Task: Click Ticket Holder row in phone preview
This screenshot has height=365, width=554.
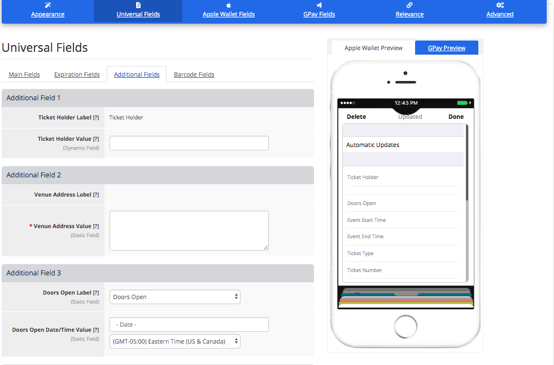Action: click(x=403, y=177)
